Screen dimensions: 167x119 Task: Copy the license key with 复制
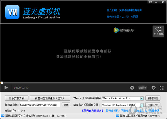(66, 105)
